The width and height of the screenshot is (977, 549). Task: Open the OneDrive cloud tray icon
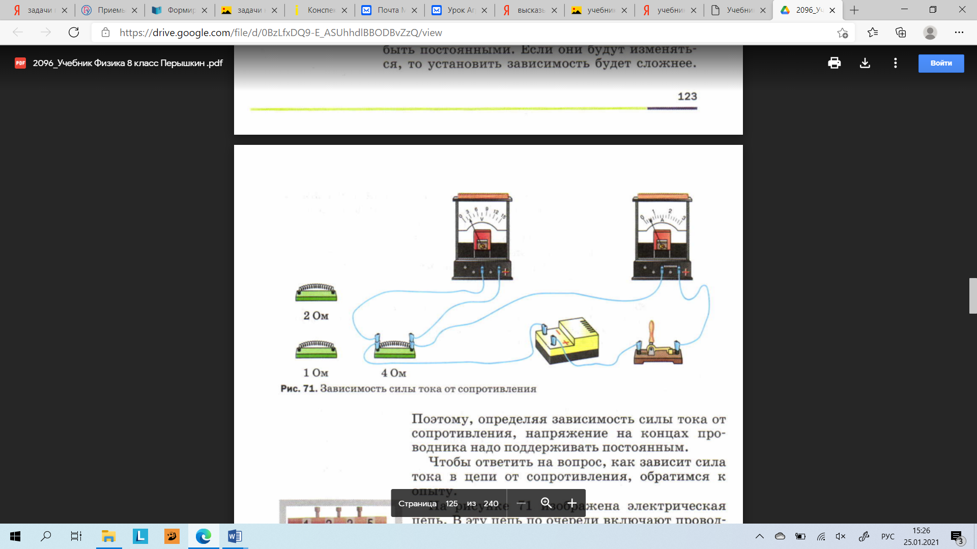tap(780, 536)
